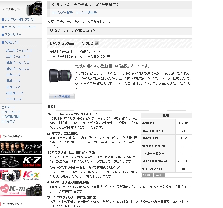Screen dimensions: 223x208
Task: Click arrow icon beside ダウンロード
Action: 3,112
